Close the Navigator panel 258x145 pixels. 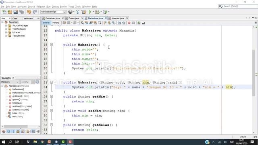point(13,78)
